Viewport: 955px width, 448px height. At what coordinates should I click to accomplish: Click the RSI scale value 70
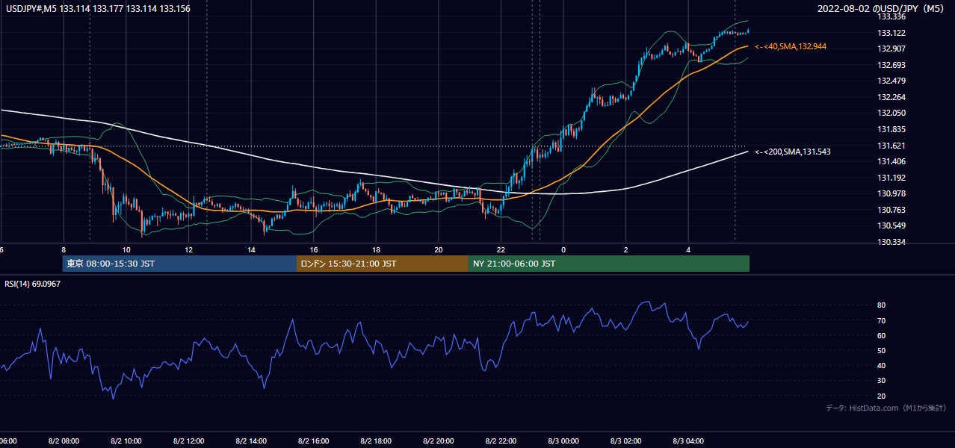881,320
